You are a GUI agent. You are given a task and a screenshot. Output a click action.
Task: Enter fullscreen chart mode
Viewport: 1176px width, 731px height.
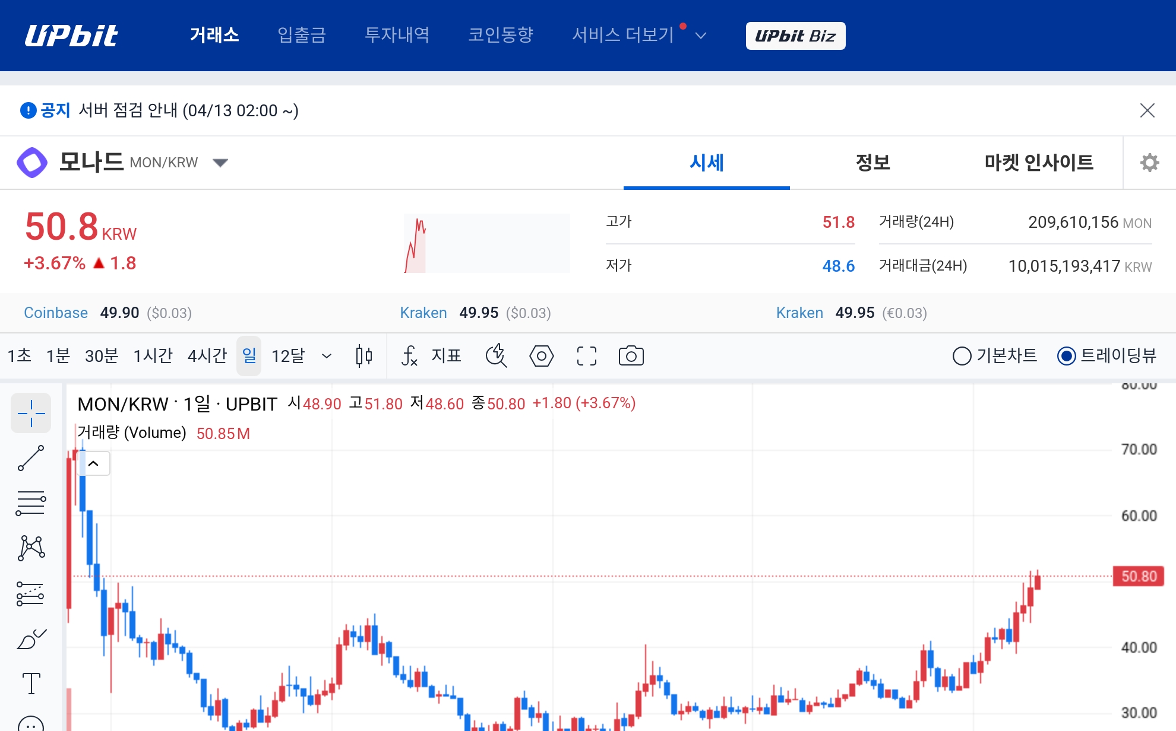(586, 356)
